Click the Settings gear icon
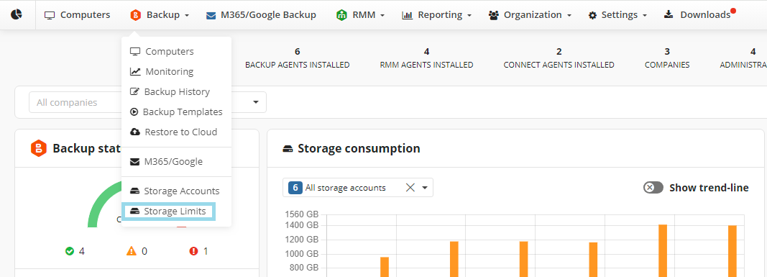767x277 pixels. coord(592,16)
